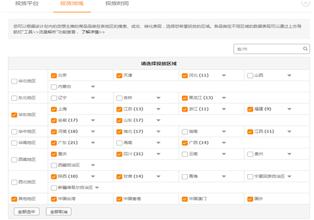This screenshot has height=220, width=314.
Task: Check the 湖南 checkbox
Action: pos(184,132)
